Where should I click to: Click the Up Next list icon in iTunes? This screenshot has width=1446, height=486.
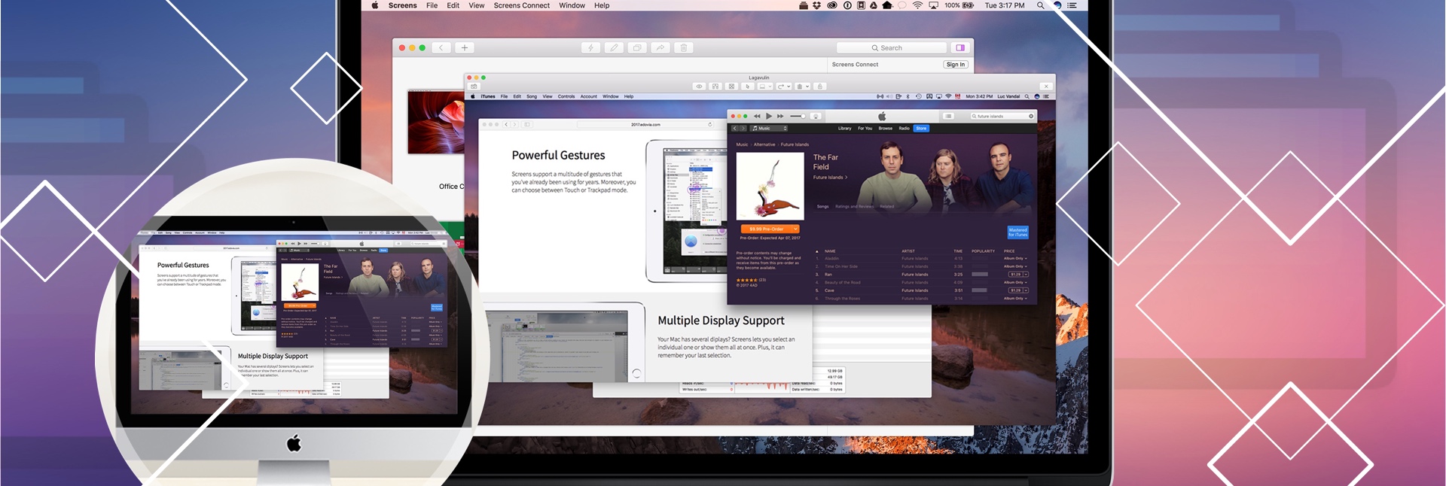pos(948,116)
